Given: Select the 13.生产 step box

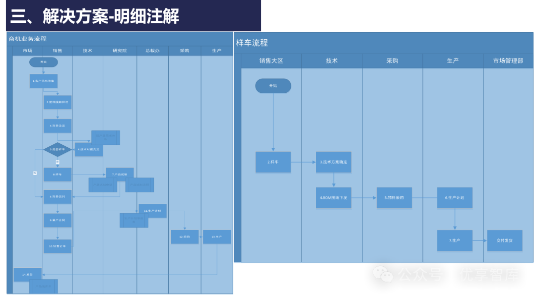Looking at the screenshot, I should tap(217, 237).
